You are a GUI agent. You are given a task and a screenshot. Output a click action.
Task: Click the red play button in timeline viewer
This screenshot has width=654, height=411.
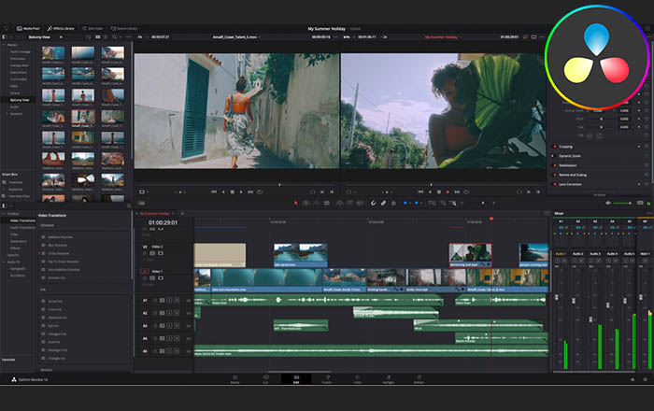tap(448, 191)
